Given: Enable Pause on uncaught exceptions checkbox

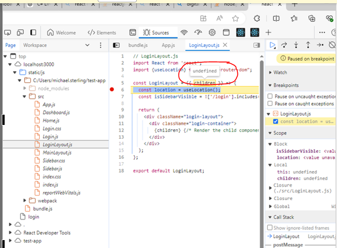Looking at the screenshot, I should click(270, 96).
